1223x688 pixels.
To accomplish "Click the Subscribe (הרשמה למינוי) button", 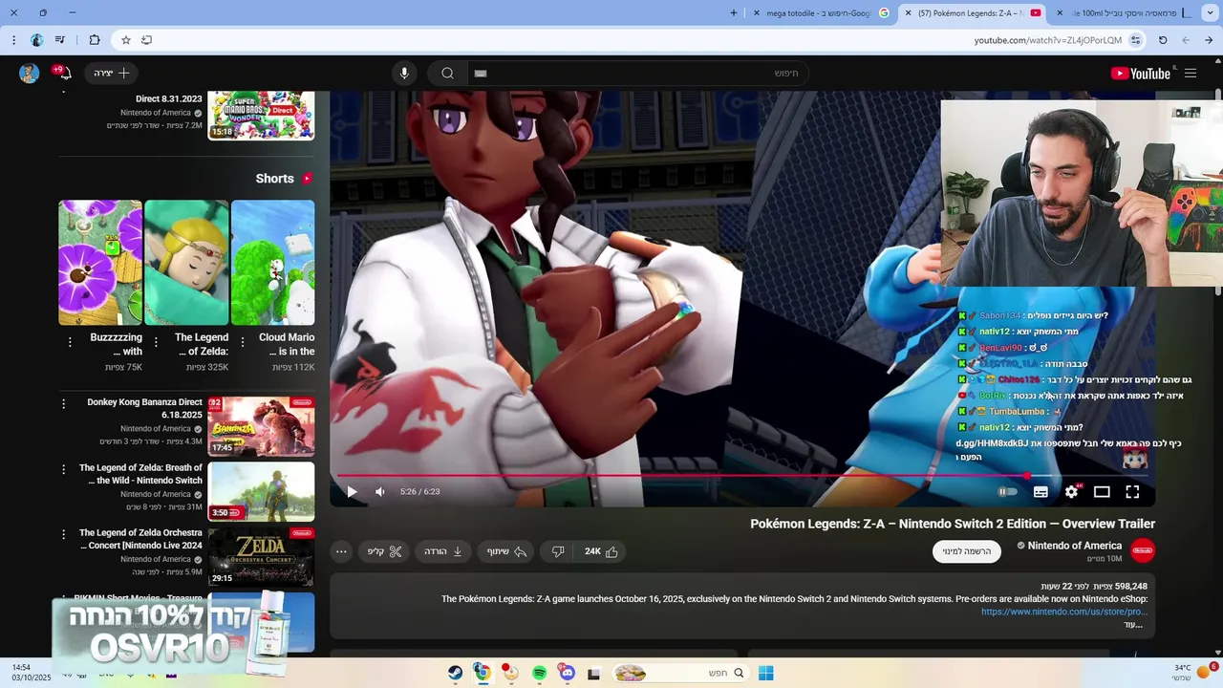I will coord(966,551).
